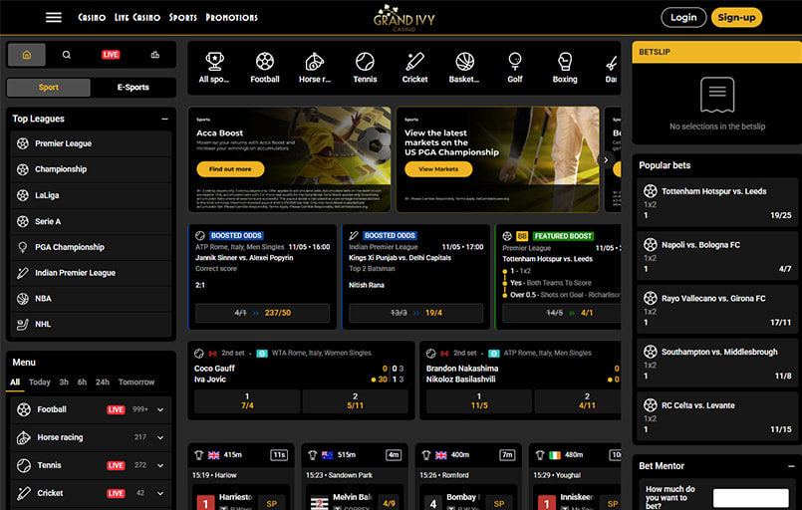Pick Southampton vs. Middlesbrough bet 11/8

[x=717, y=364]
